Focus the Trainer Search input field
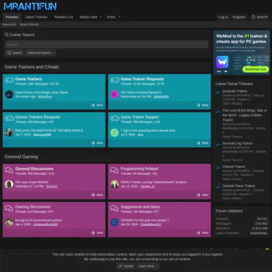 click(x=107, y=44)
